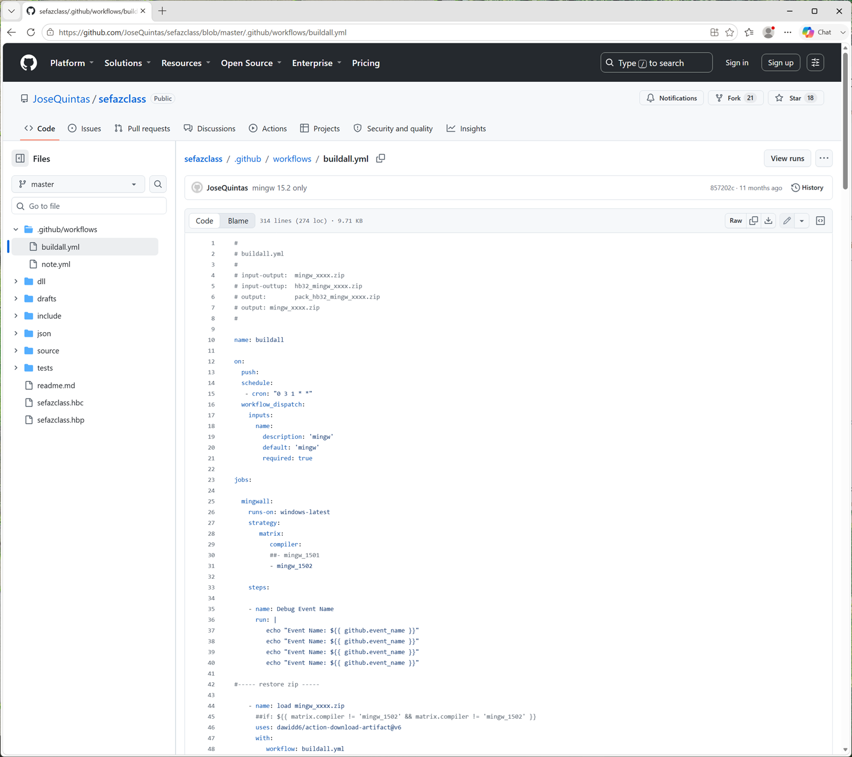
Task: Open the tab search dropdown arrow
Action: [x=11, y=11]
